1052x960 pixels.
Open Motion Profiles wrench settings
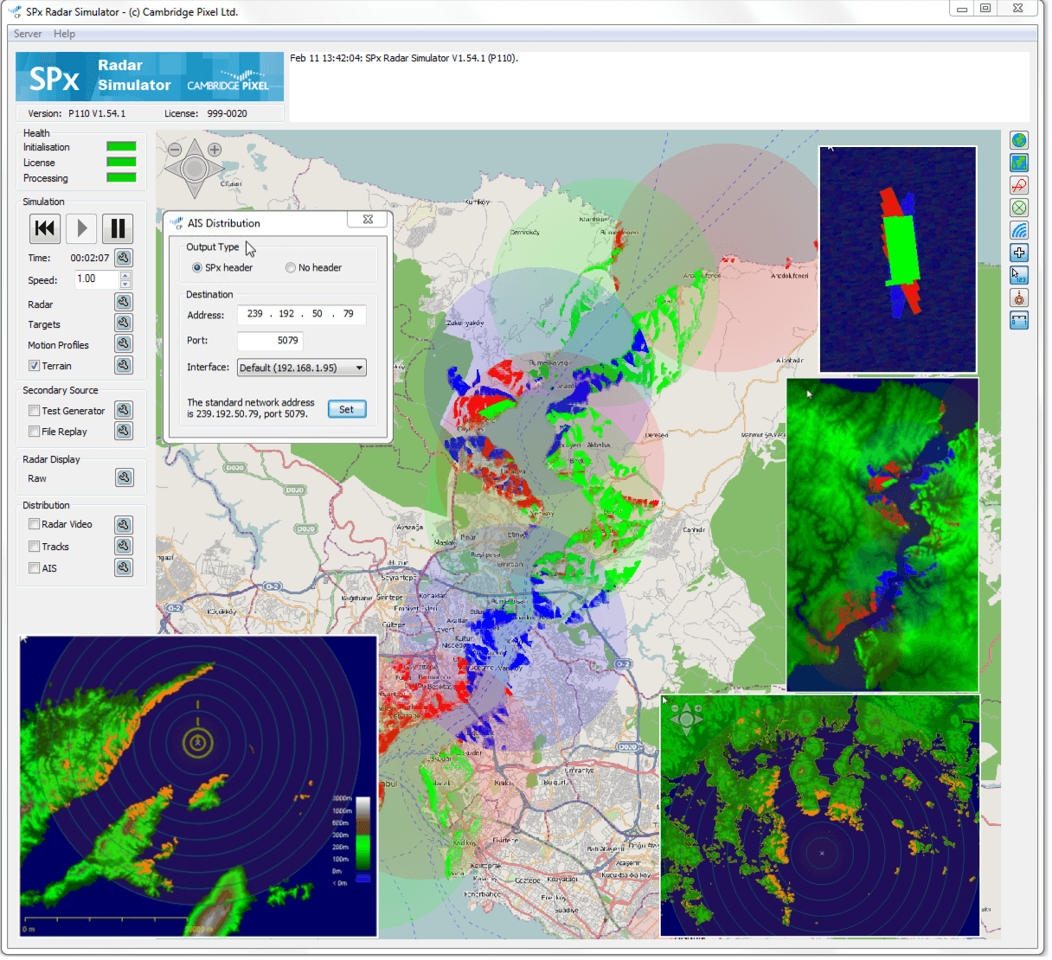(x=124, y=343)
